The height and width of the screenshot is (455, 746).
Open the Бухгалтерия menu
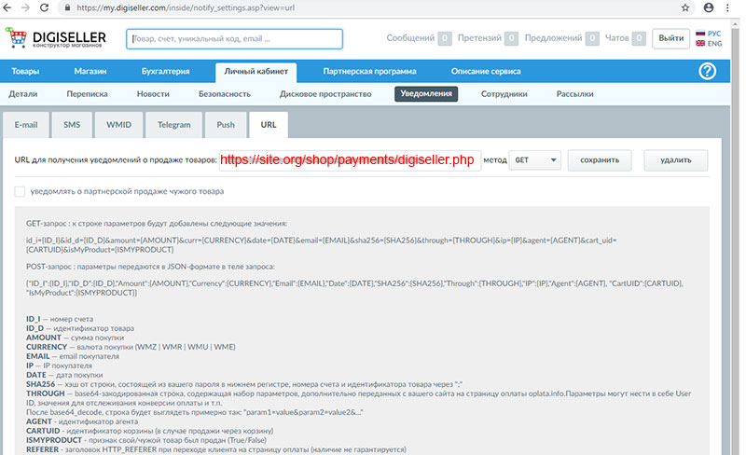pyautogui.click(x=168, y=71)
